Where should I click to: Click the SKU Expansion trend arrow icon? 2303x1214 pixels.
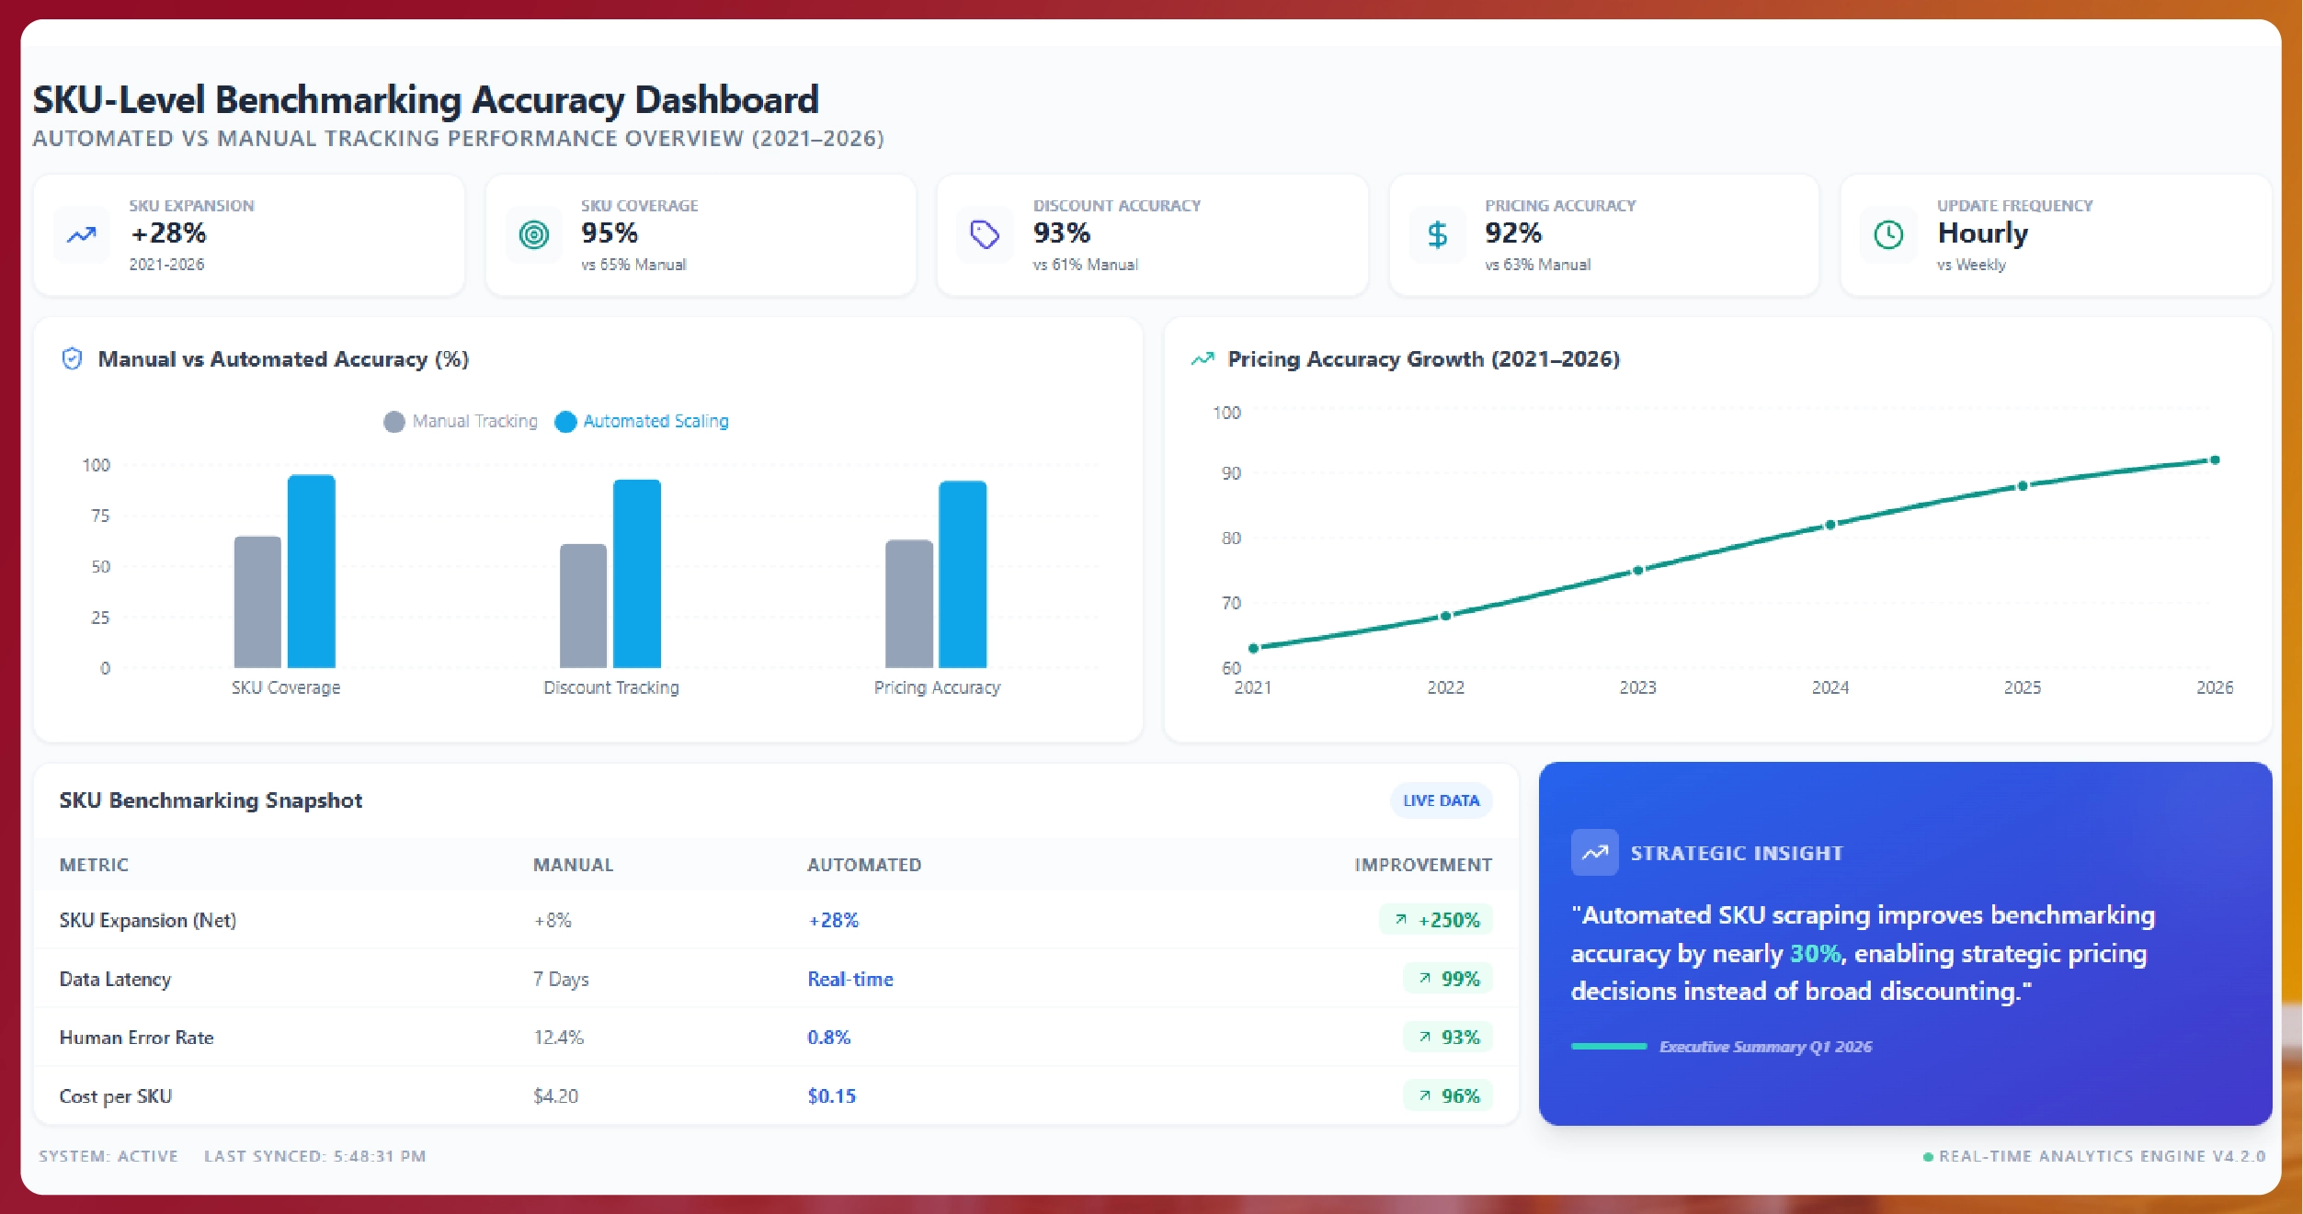point(81,235)
